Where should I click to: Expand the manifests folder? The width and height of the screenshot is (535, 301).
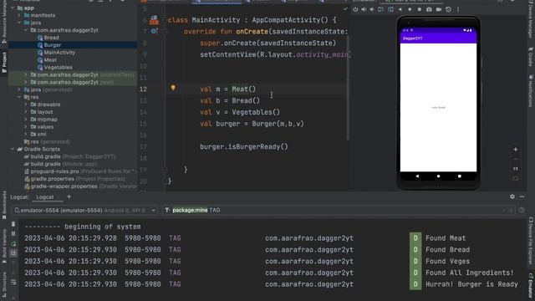click(19, 15)
